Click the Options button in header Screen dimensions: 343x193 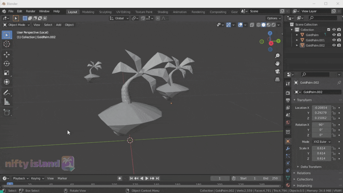tap(274, 18)
